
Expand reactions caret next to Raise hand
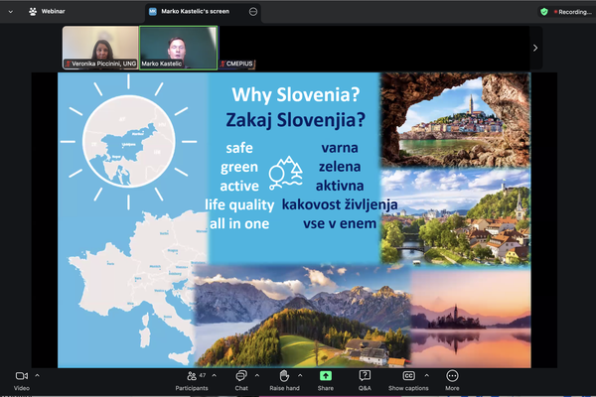[300, 376]
